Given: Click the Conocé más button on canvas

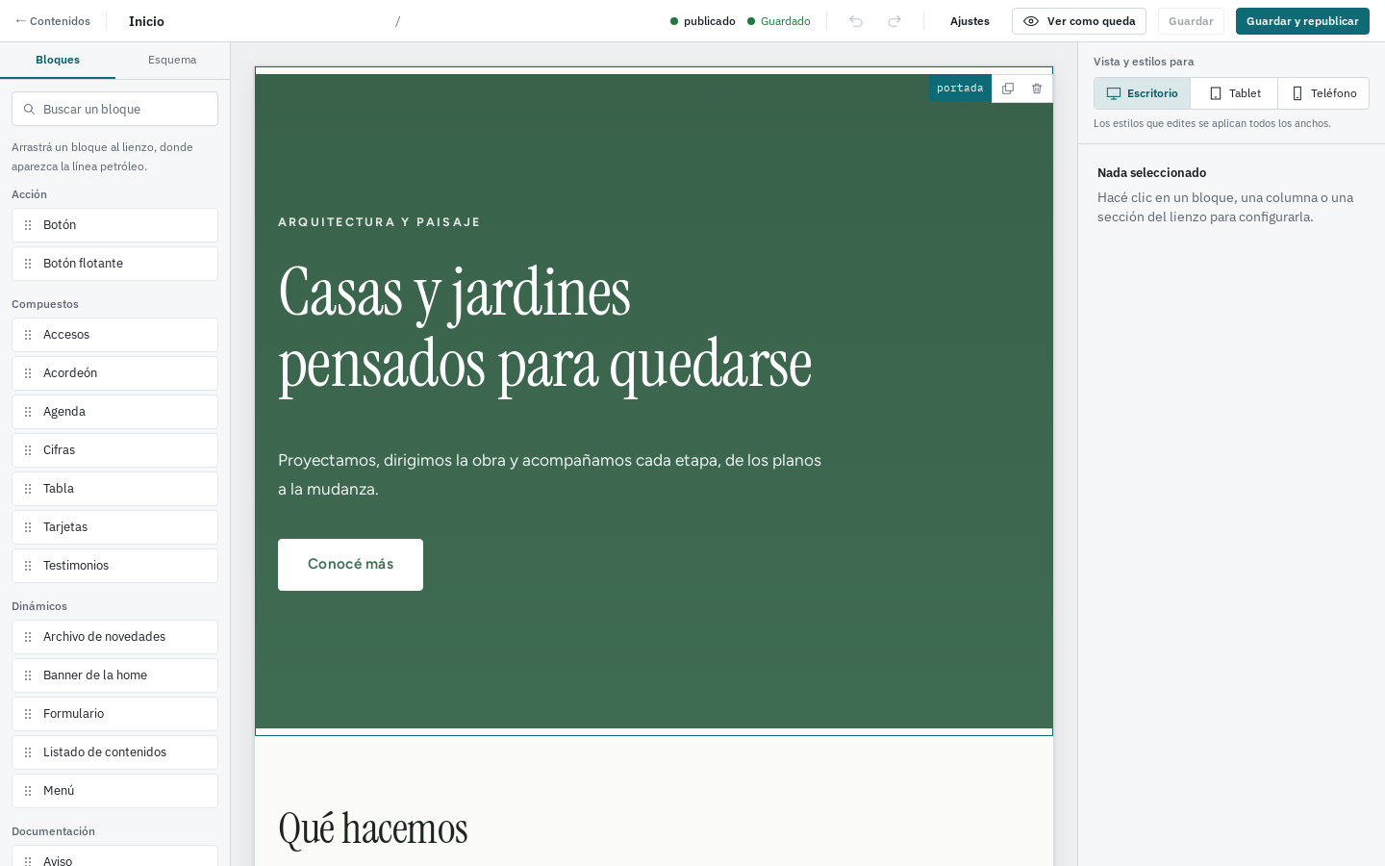Looking at the screenshot, I should pos(350,565).
